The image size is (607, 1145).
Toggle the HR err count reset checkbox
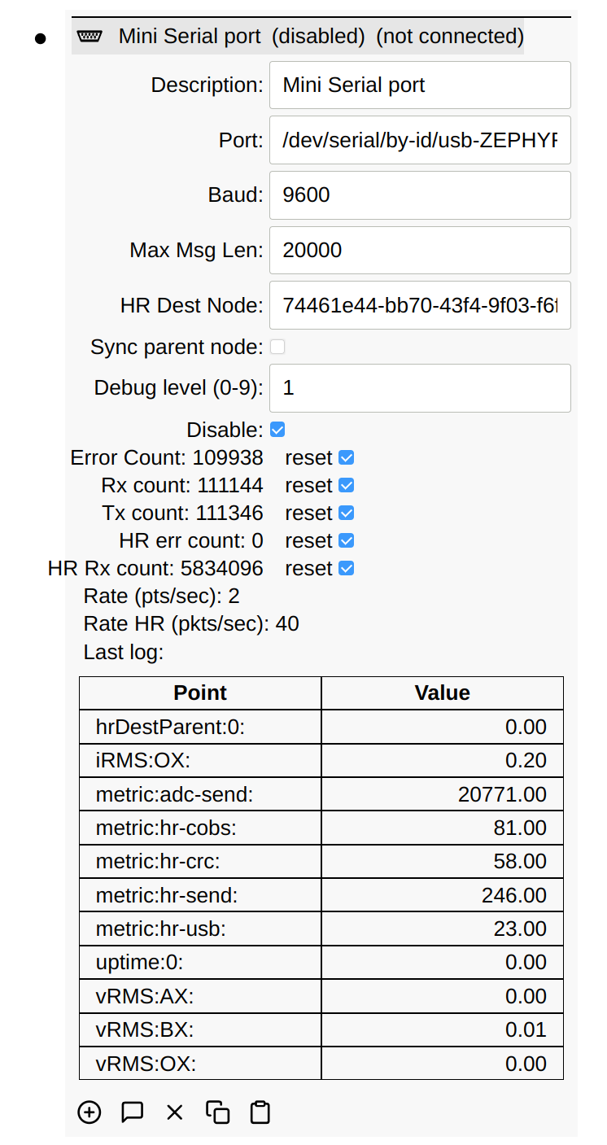click(x=346, y=541)
